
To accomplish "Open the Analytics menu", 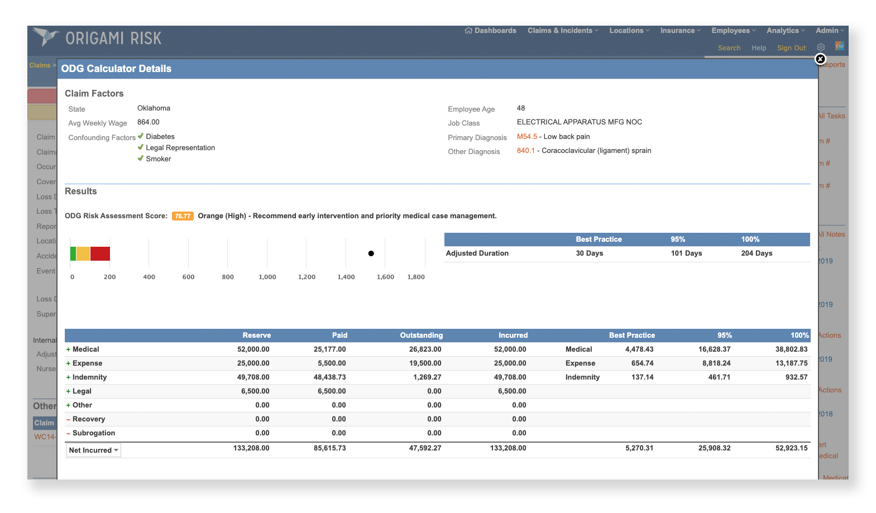I will click(786, 31).
